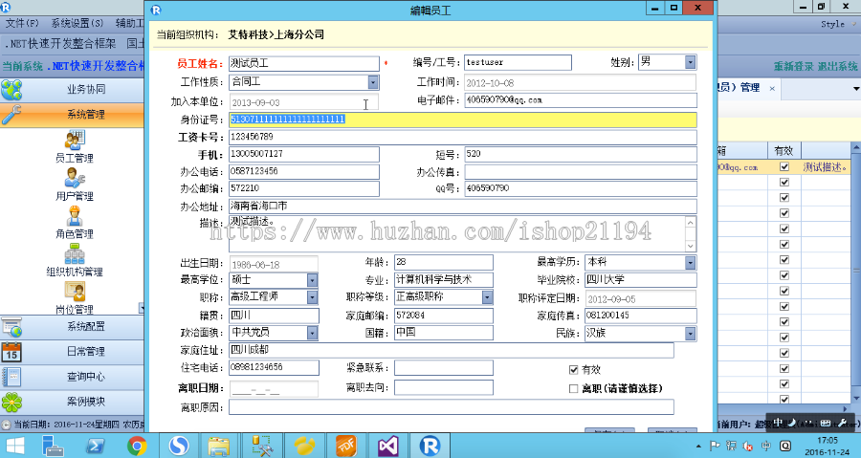Switch to R application taskbar icon

coord(430,446)
